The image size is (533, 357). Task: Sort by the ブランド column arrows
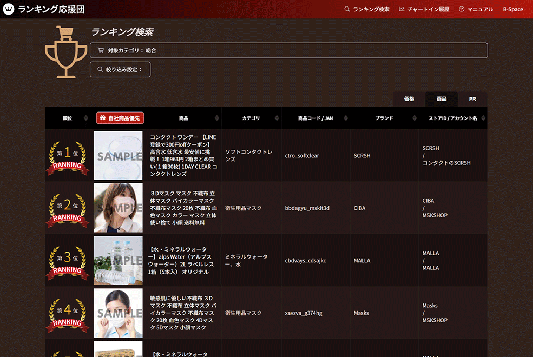(414, 118)
